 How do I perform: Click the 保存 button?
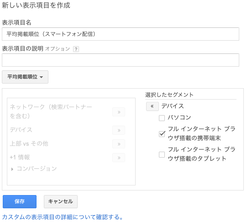pyautogui.click(x=20, y=201)
